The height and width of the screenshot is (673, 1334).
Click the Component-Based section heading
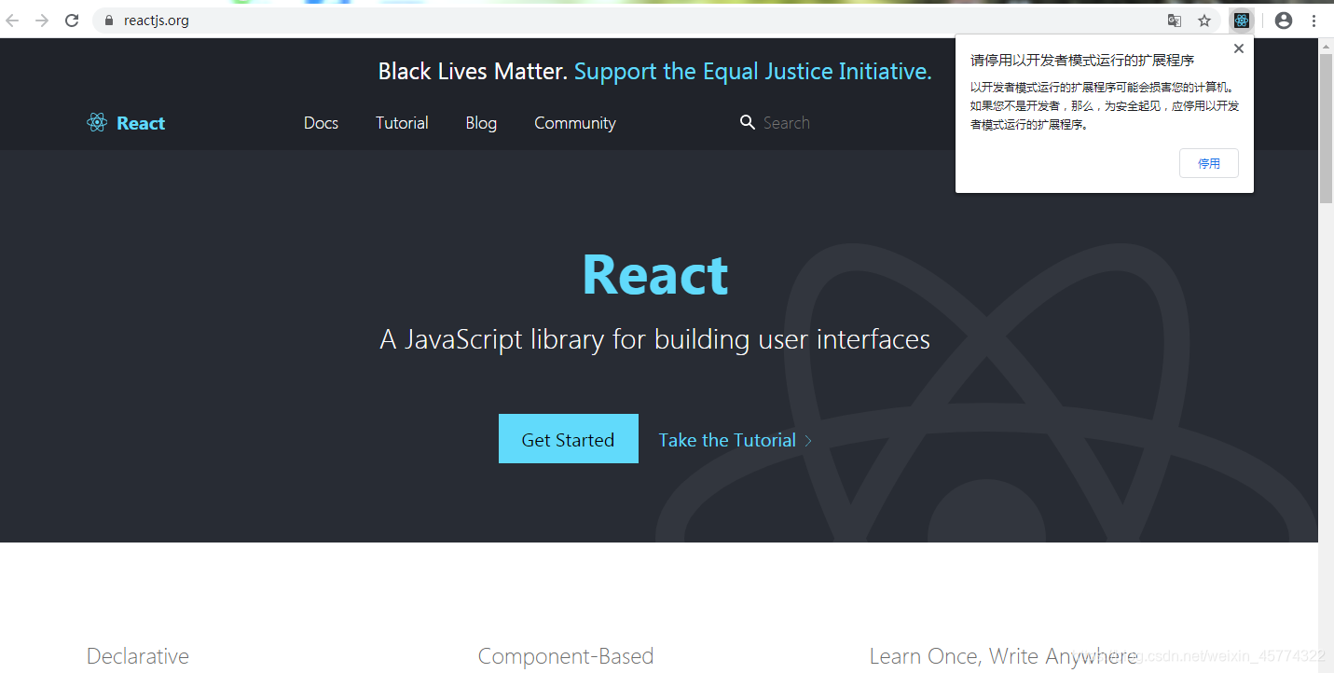566,656
